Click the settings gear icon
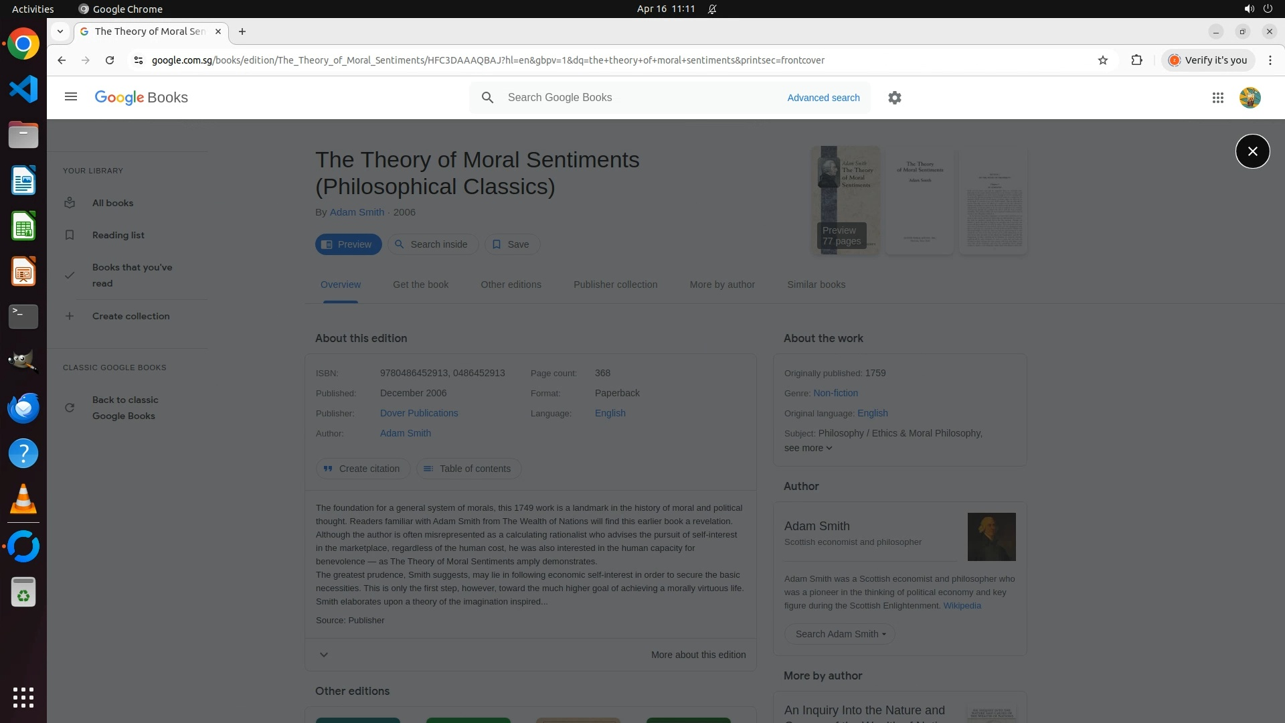Viewport: 1285px width, 723px height. click(x=895, y=98)
